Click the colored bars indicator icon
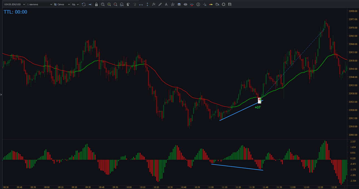The width and height of the screenshot is (359, 189). coord(211,4)
